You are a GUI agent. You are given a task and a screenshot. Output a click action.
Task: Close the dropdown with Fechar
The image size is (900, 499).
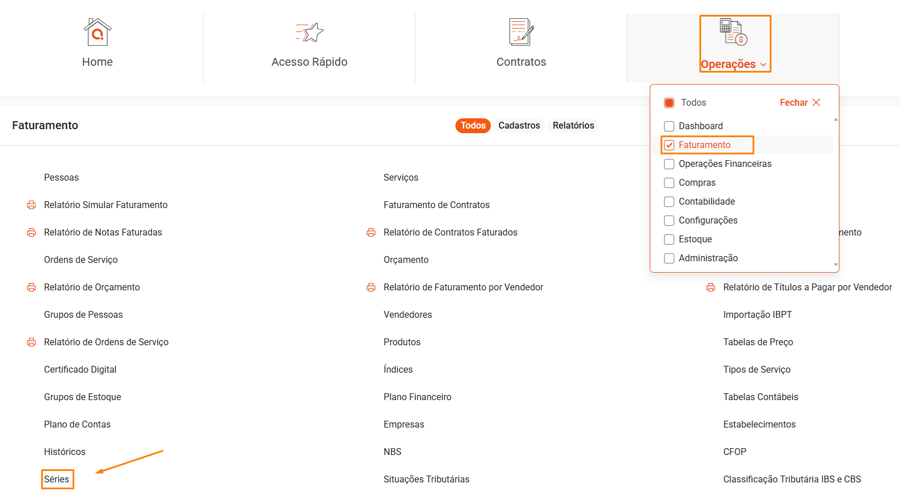pyautogui.click(x=799, y=103)
